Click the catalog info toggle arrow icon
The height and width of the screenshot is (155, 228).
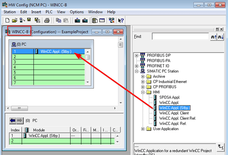coord(221,147)
